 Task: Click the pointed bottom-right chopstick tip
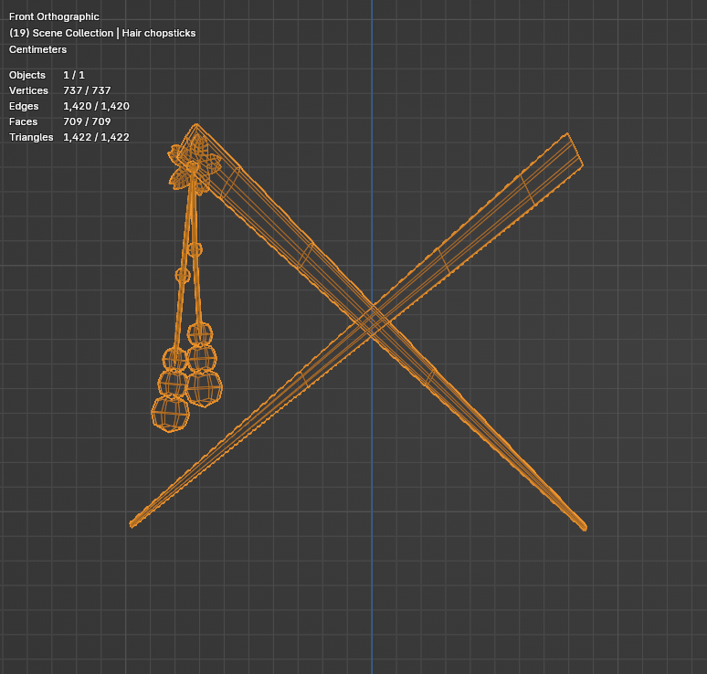pyautogui.click(x=583, y=526)
